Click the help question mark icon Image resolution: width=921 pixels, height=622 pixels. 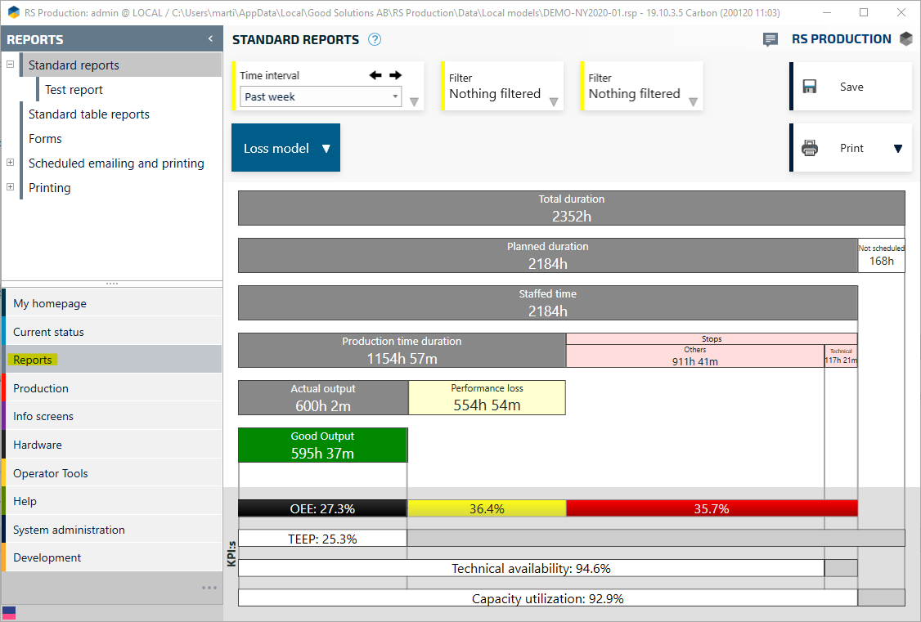375,40
